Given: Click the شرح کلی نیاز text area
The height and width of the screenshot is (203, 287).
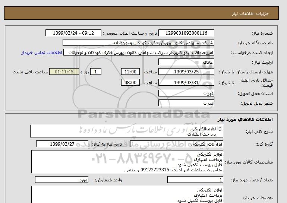Looking at the screenshot, I should click(x=127, y=131).
